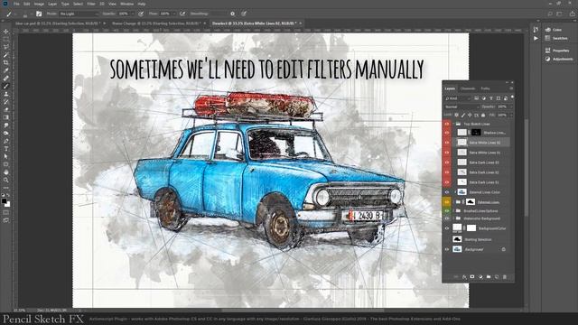
Task: Select the Rectangular Marquee tool
Action: (6, 39)
